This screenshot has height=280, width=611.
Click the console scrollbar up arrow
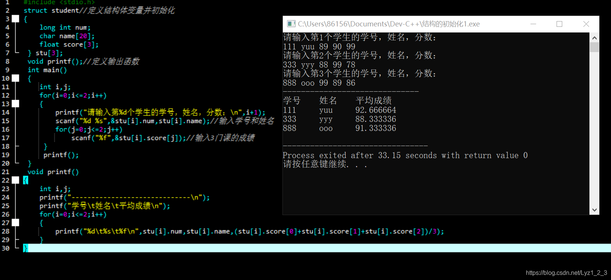tap(594, 37)
